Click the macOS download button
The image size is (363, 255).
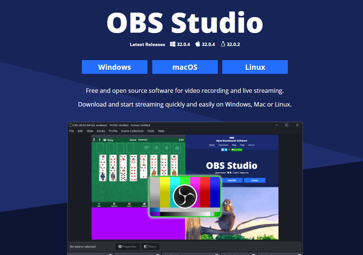tap(185, 67)
